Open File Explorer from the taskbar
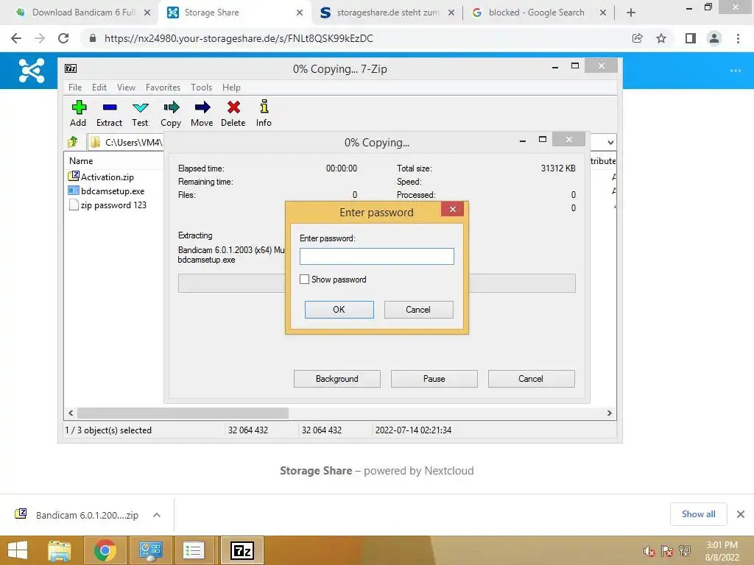This screenshot has height=565, width=754. (x=60, y=550)
